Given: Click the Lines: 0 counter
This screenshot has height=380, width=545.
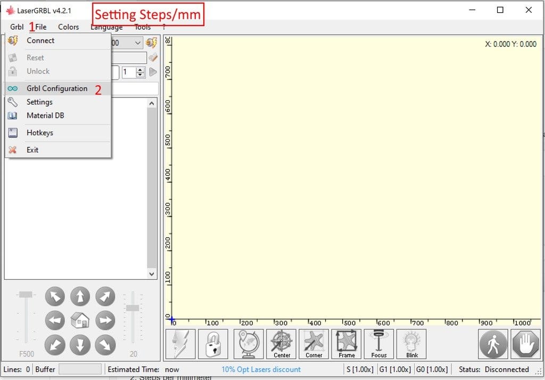Looking at the screenshot, I should (x=16, y=369).
